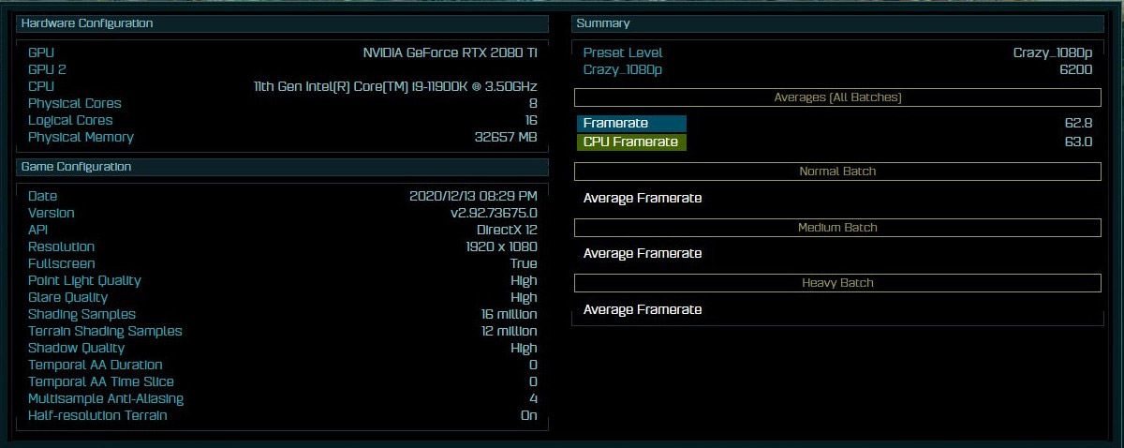Click the Summary panel header
Viewport: 1124px width, 448px height.
[837, 23]
